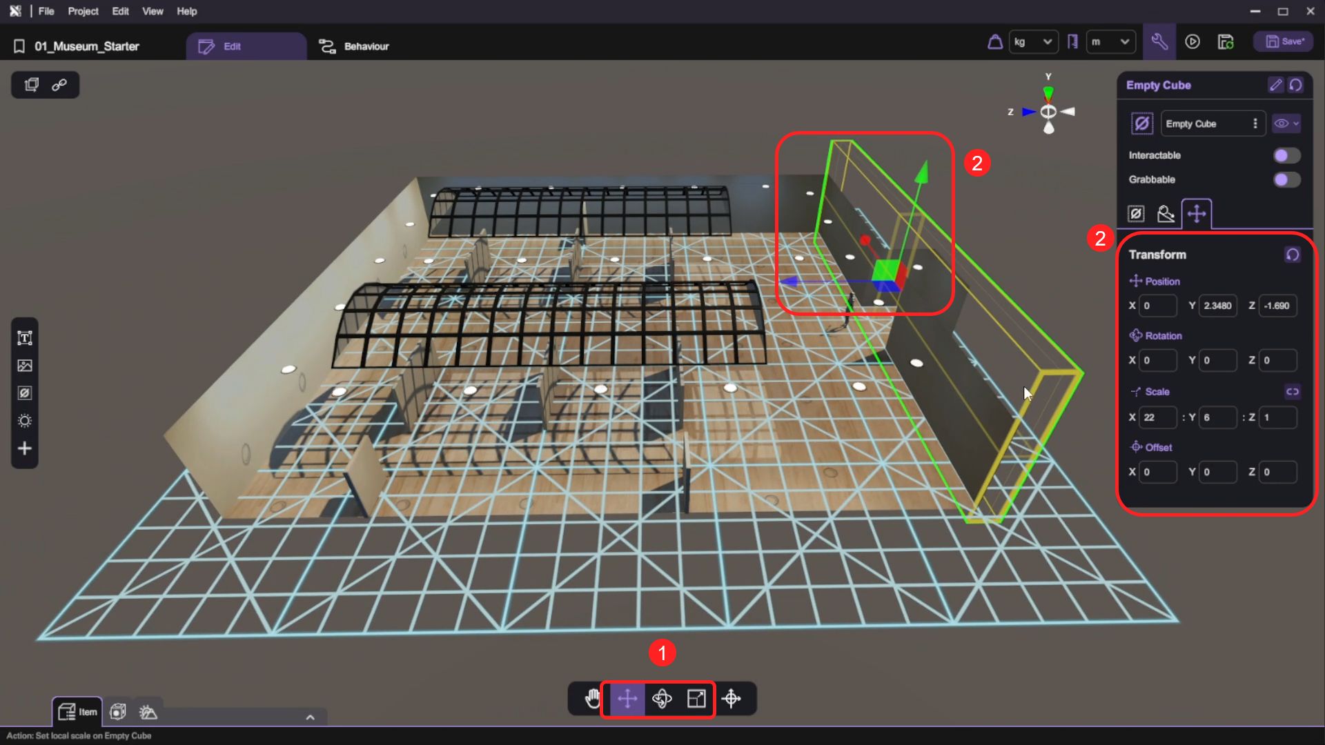Click the add text tool in left sidebar
The height and width of the screenshot is (745, 1325).
(x=25, y=338)
